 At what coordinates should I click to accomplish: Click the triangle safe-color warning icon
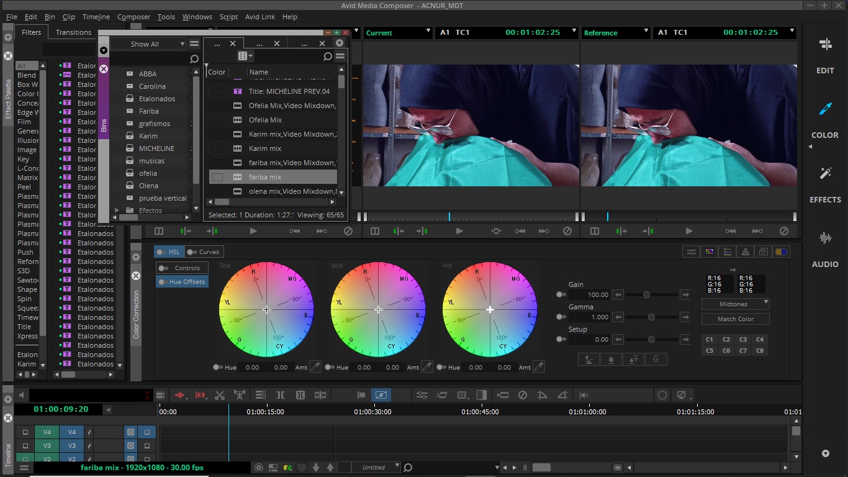[746, 252]
